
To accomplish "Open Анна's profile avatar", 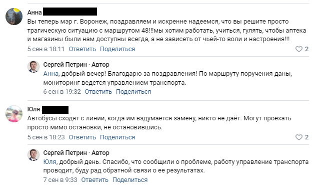I will pyautogui.click(x=14, y=17).
